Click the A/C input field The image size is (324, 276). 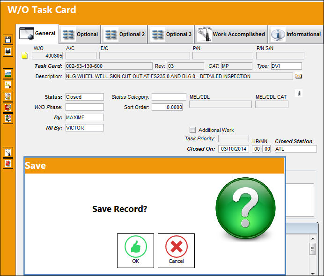(81, 56)
